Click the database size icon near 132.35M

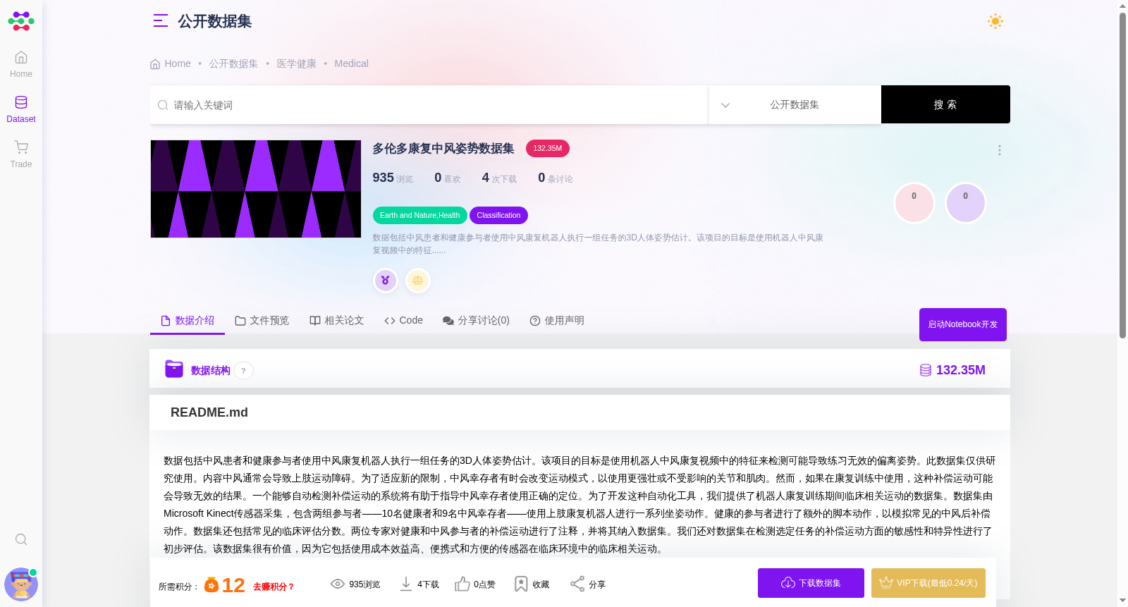(x=926, y=370)
